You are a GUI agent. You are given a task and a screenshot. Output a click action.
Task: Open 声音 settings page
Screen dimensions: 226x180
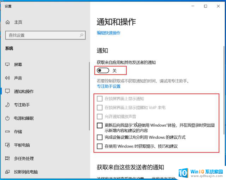[18, 78]
